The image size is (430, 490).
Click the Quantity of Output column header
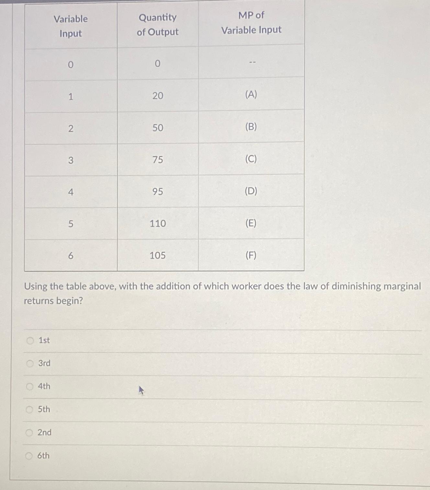pyautogui.click(x=158, y=25)
